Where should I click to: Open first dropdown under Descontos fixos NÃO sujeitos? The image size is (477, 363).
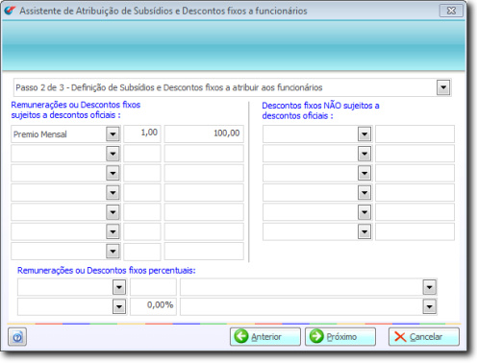364,134
